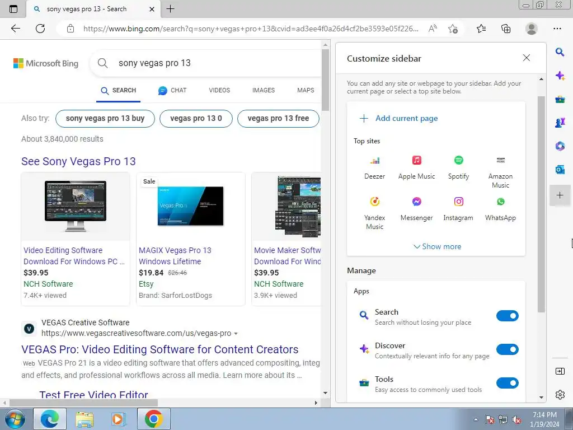Open See Sony Vegas Pro 13 heading link
The image size is (573, 430).
pos(78,161)
